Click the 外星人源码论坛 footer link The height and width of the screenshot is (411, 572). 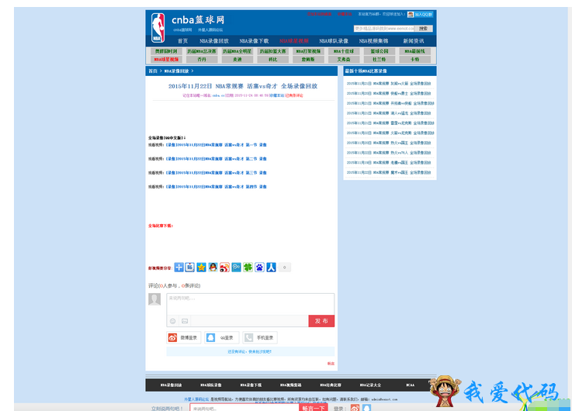pos(196,399)
